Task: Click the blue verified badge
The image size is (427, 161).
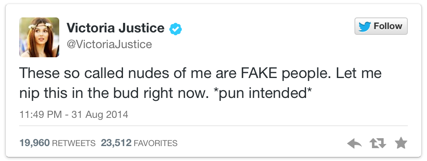Action: (176, 29)
